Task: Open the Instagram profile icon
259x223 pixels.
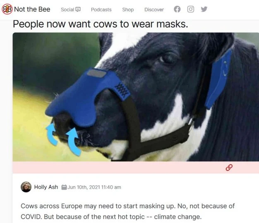Action: click(x=191, y=9)
